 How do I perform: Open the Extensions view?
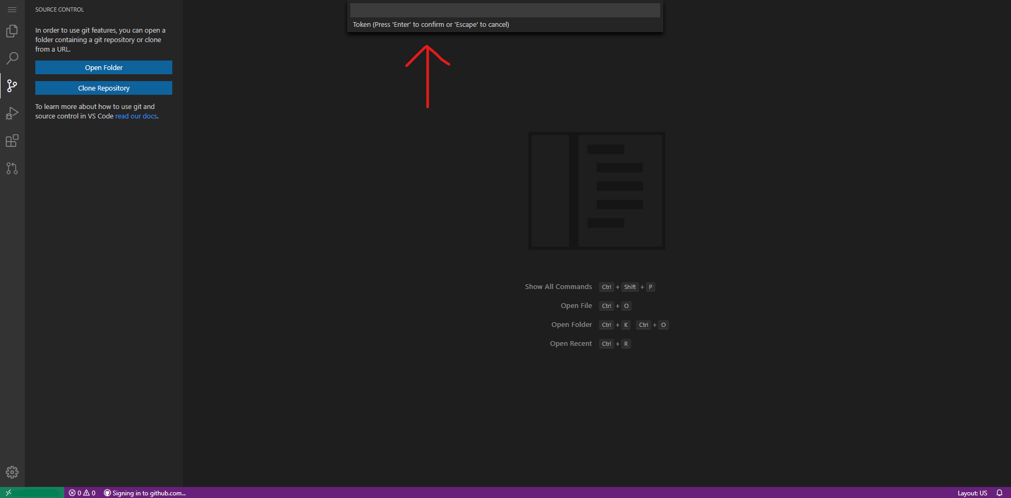point(12,141)
